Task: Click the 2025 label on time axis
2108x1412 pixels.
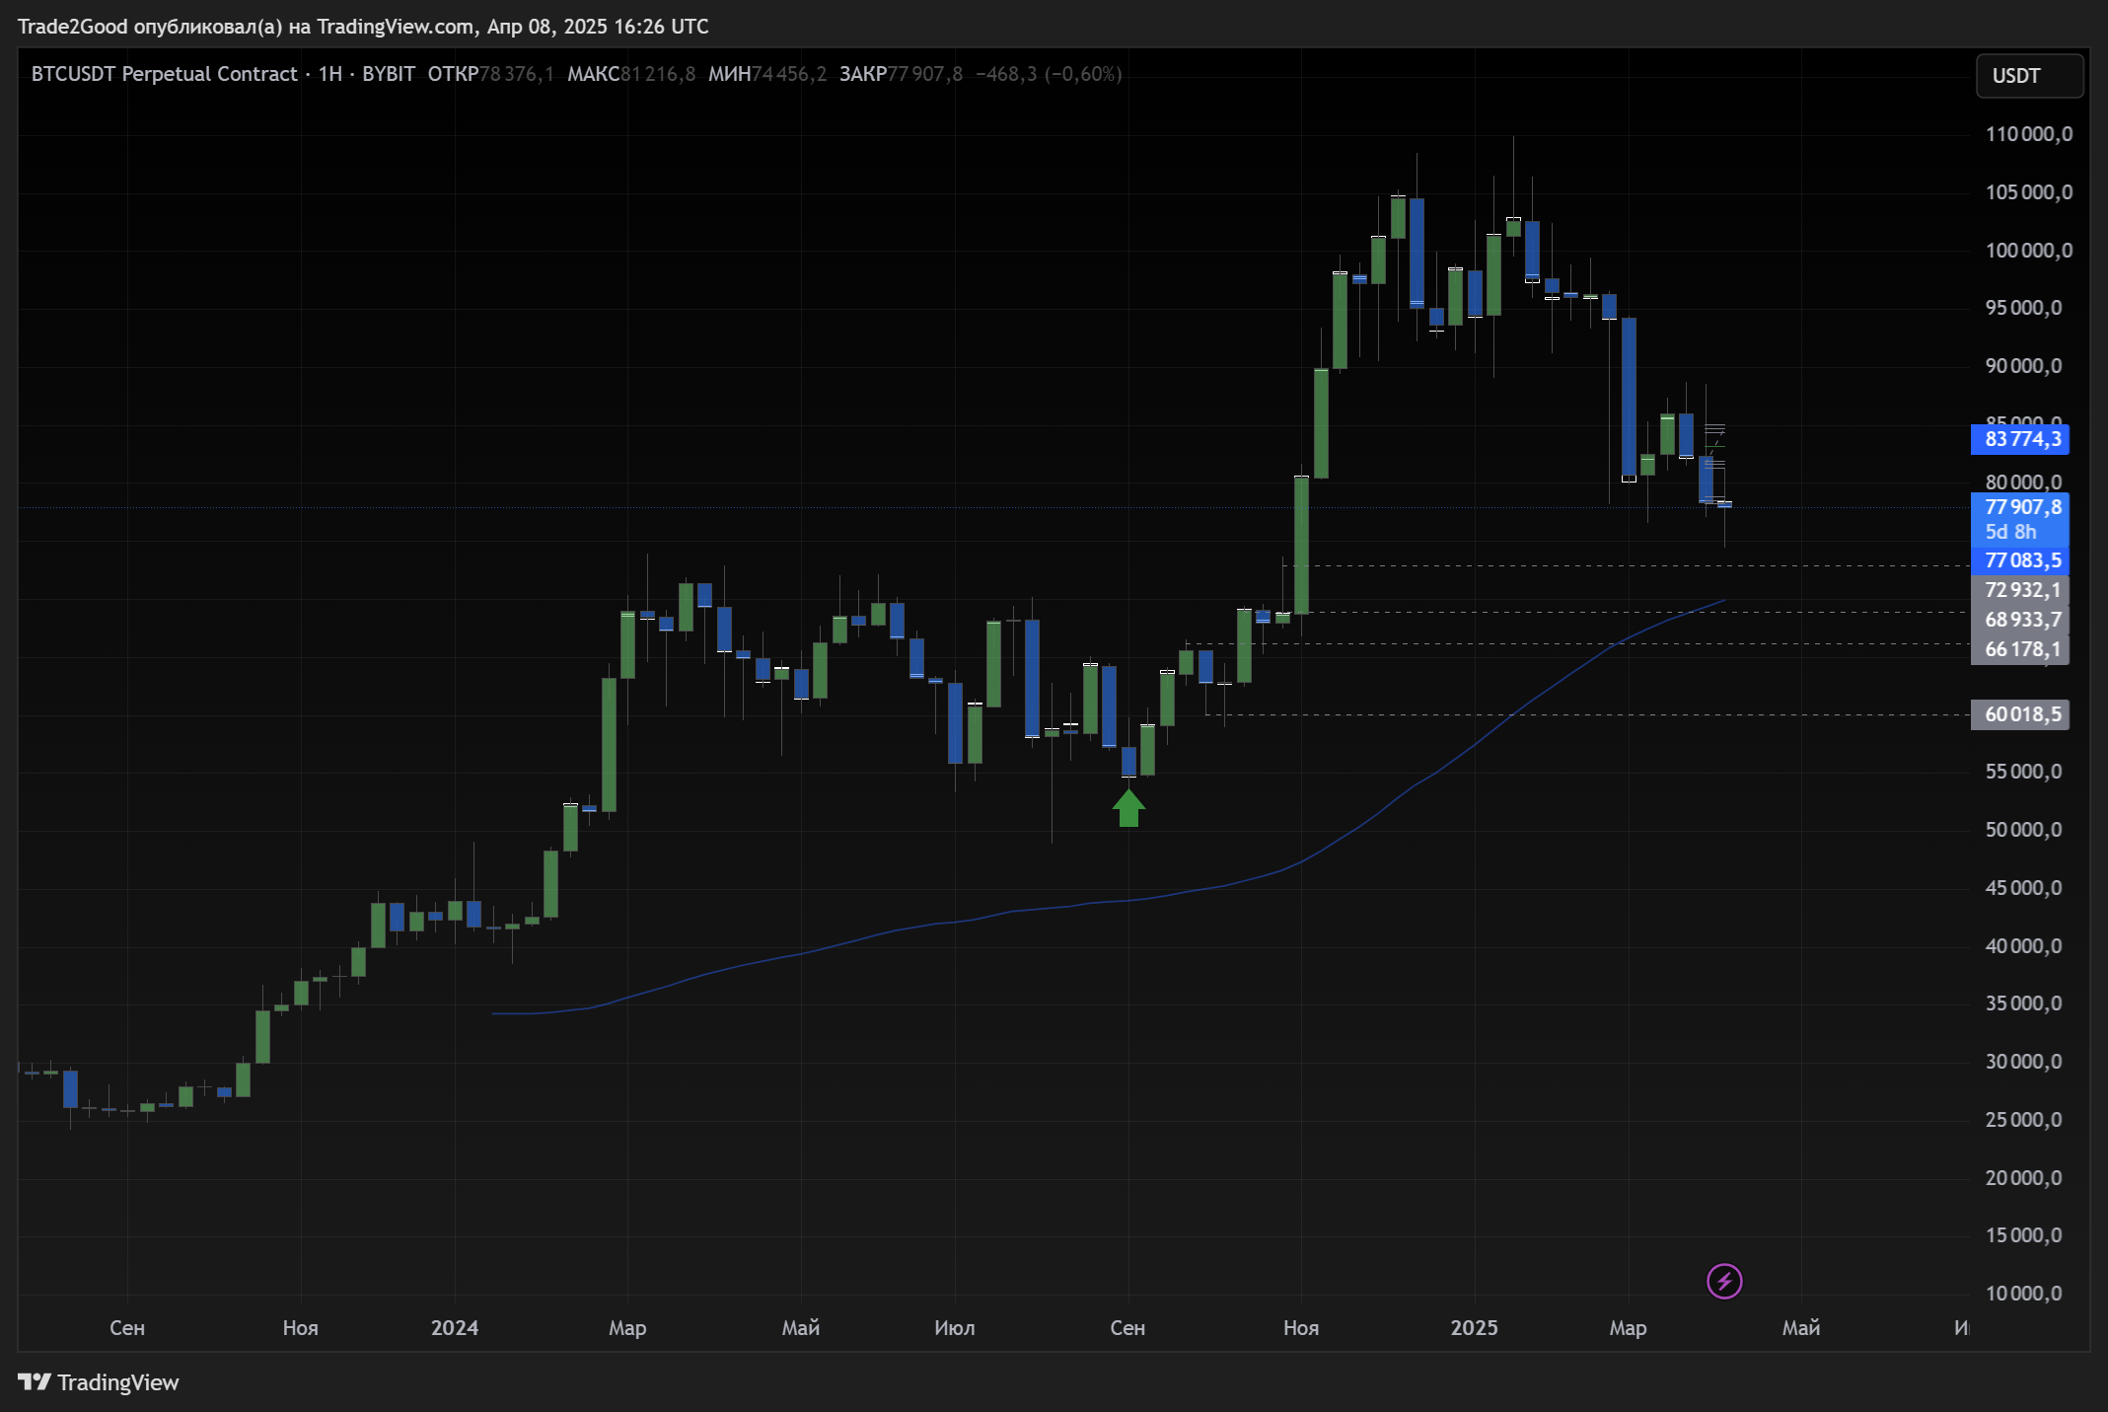Action: tap(1474, 1327)
